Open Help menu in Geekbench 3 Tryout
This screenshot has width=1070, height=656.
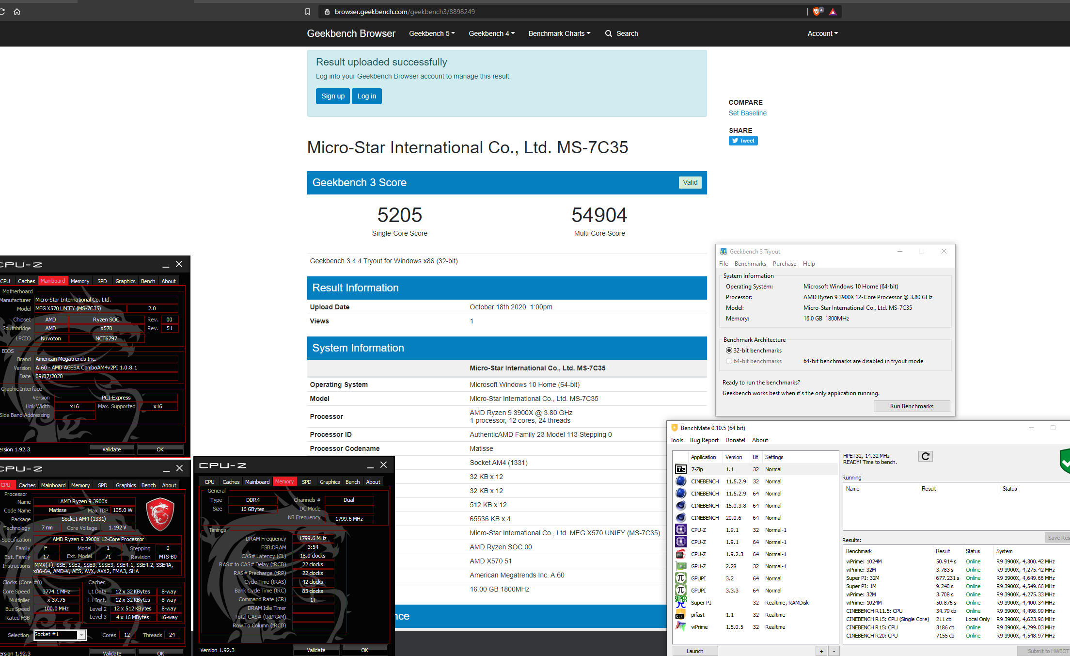coord(809,264)
